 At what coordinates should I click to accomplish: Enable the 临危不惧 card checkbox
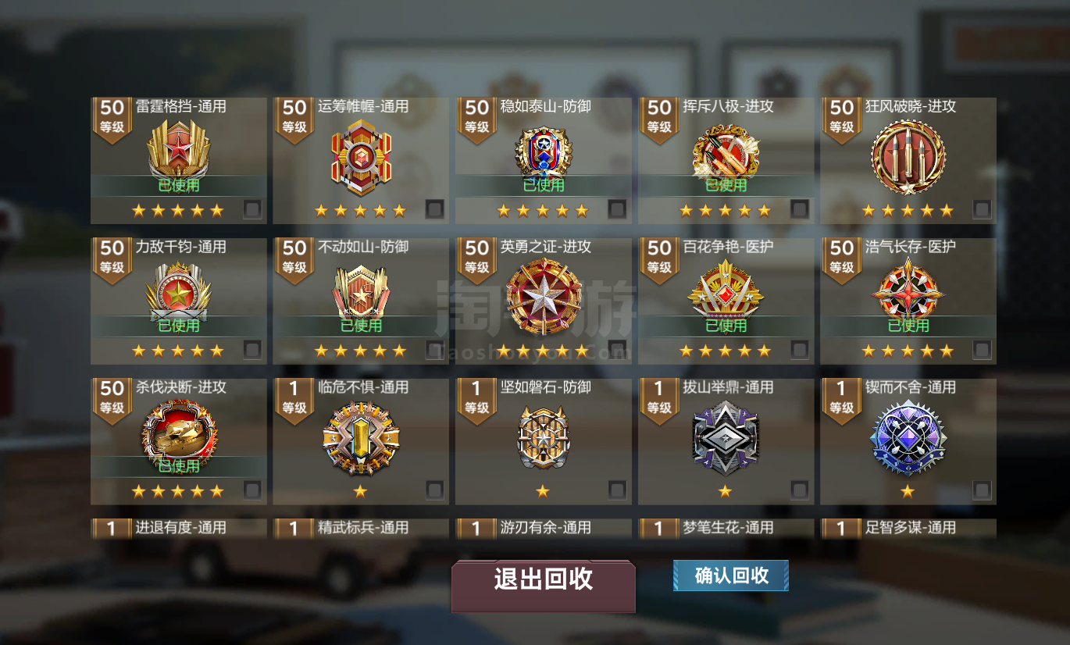[x=434, y=490]
